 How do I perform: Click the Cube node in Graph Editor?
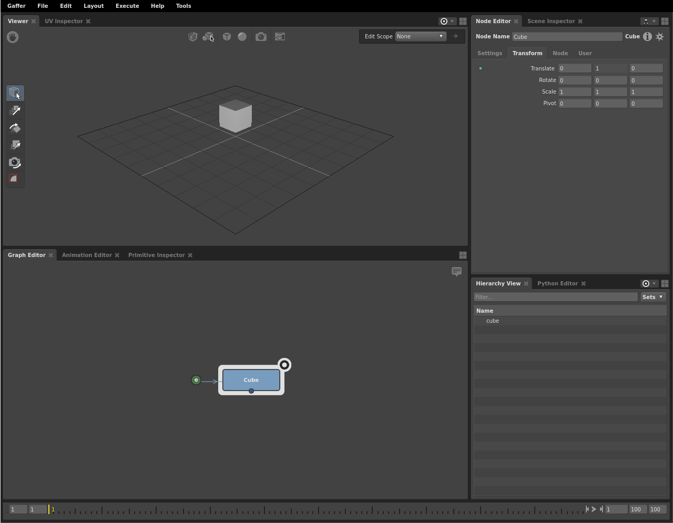pos(251,380)
